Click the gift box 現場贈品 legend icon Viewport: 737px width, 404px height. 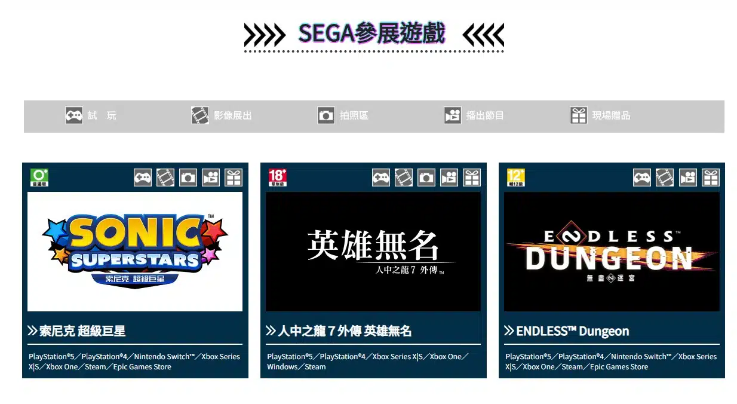(x=579, y=115)
